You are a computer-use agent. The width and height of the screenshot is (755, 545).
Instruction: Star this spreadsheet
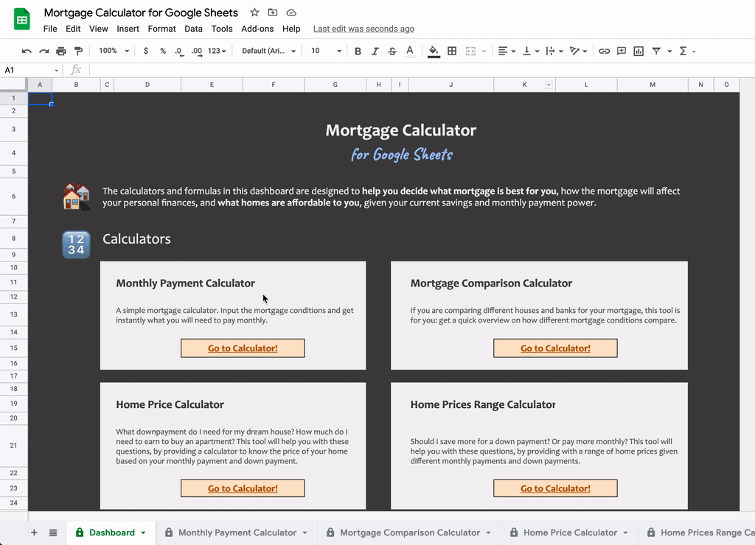click(254, 13)
